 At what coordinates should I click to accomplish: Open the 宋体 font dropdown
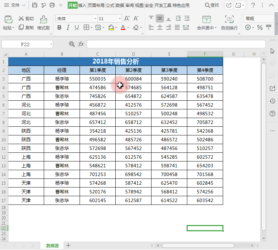coord(96,18)
